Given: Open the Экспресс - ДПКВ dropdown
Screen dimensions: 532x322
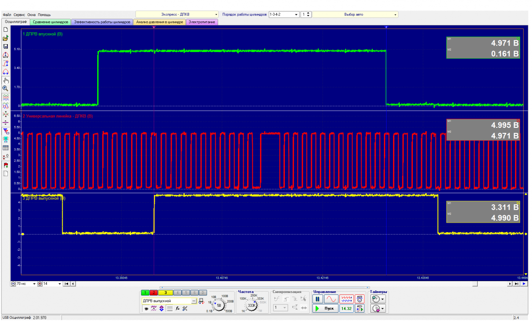Looking at the screenshot, I should (x=177, y=14).
